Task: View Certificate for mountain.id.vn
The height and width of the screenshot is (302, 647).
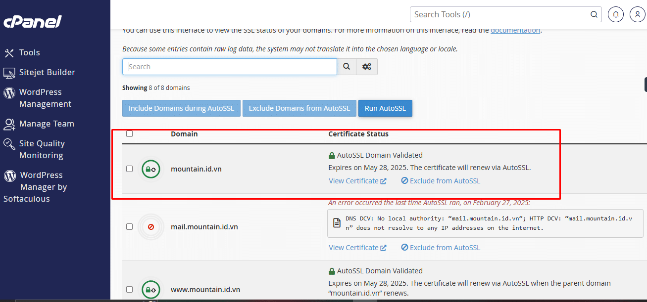Action: 357,181
